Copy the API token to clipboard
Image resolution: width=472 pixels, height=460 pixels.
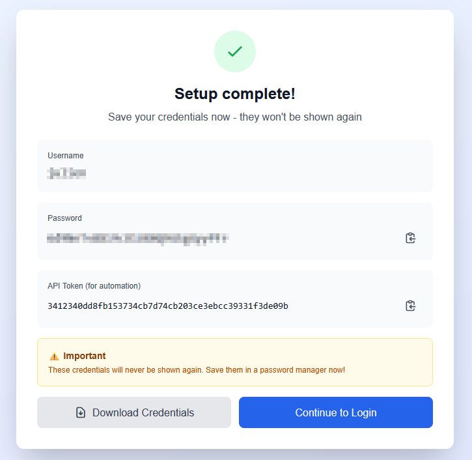pyautogui.click(x=410, y=306)
